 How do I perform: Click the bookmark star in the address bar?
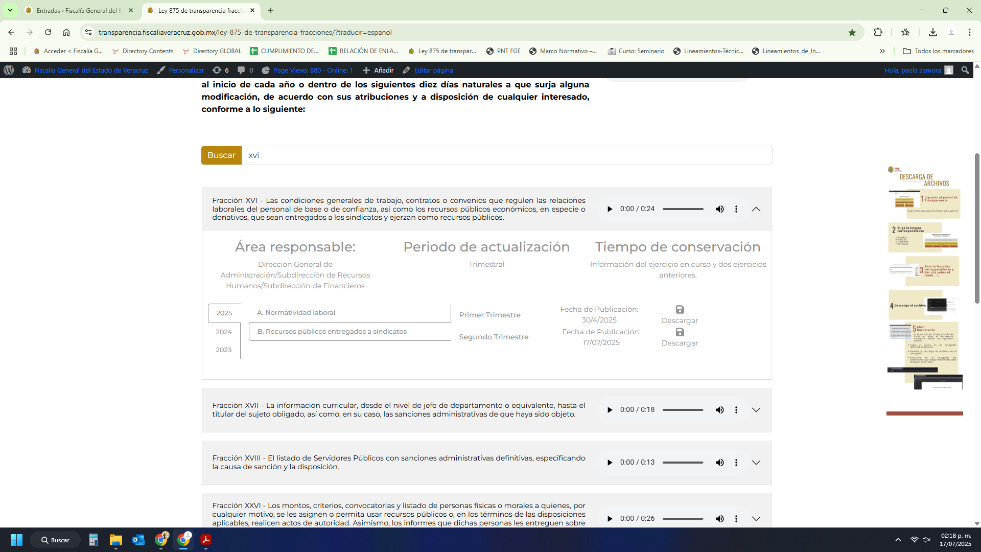[852, 32]
